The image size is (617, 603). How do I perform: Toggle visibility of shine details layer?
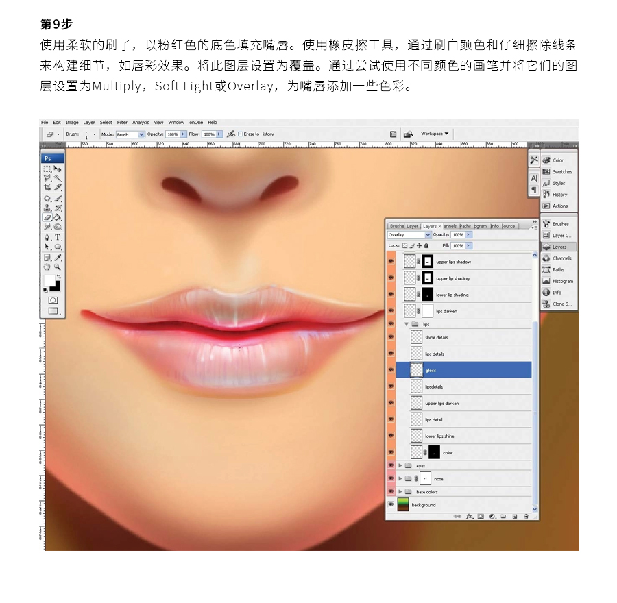coord(391,337)
